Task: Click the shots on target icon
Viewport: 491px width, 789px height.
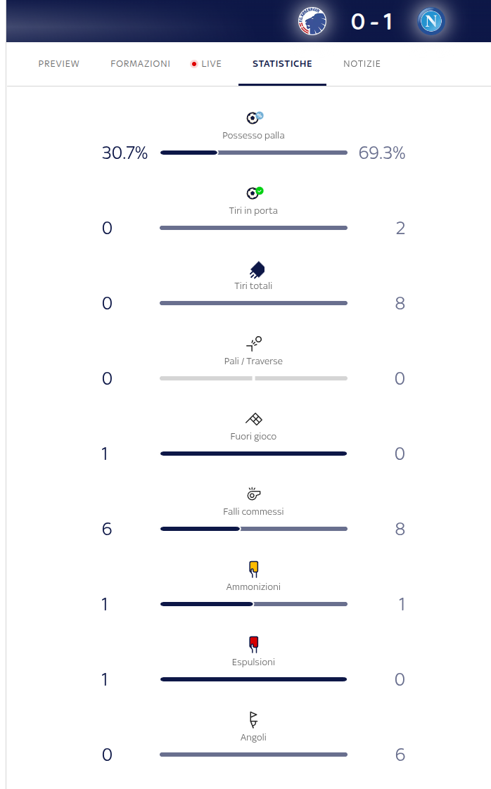Action: point(254,193)
